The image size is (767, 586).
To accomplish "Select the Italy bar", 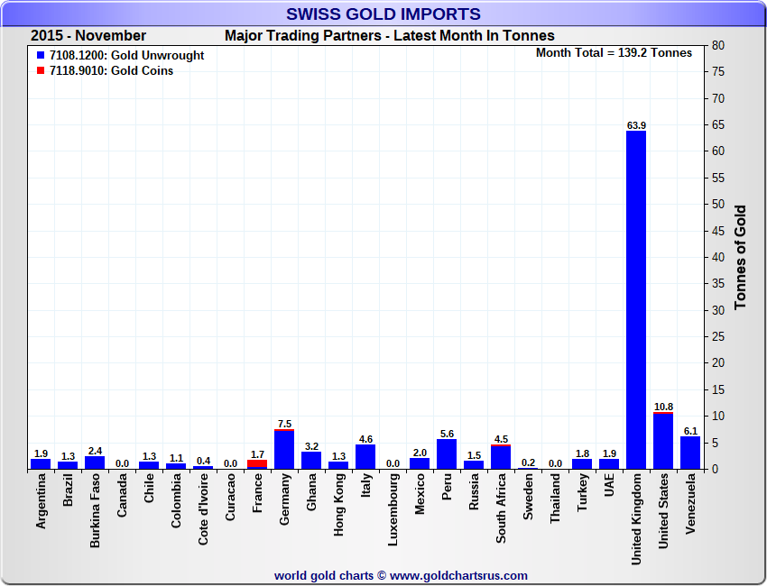I will [365, 457].
